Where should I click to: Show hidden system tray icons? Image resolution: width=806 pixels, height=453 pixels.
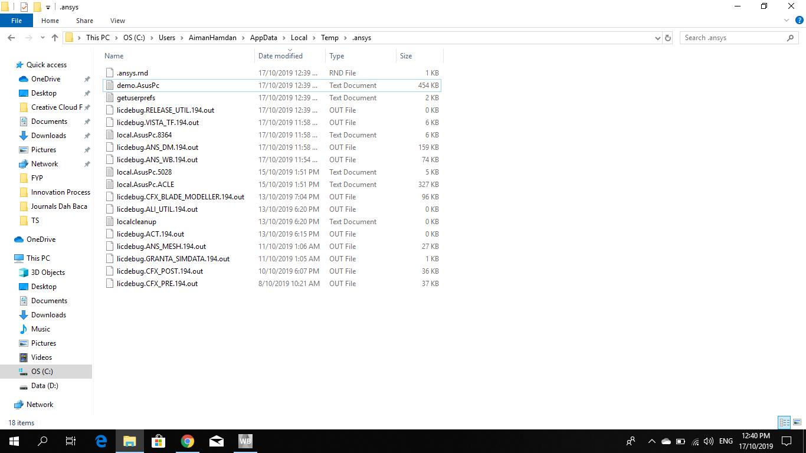652,441
